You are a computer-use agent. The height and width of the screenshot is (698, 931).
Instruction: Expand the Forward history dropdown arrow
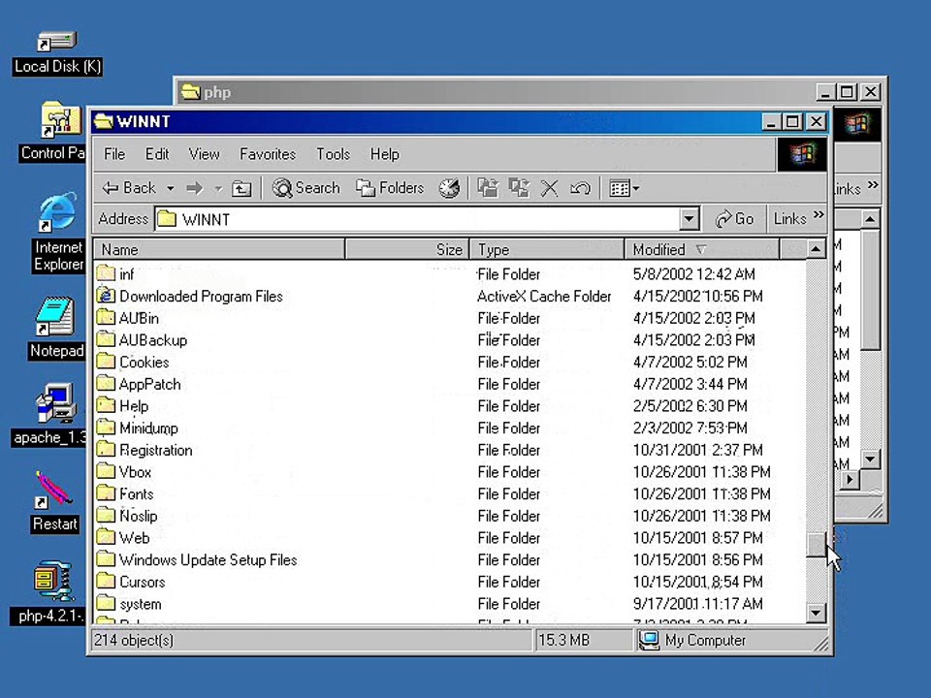tap(218, 189)
